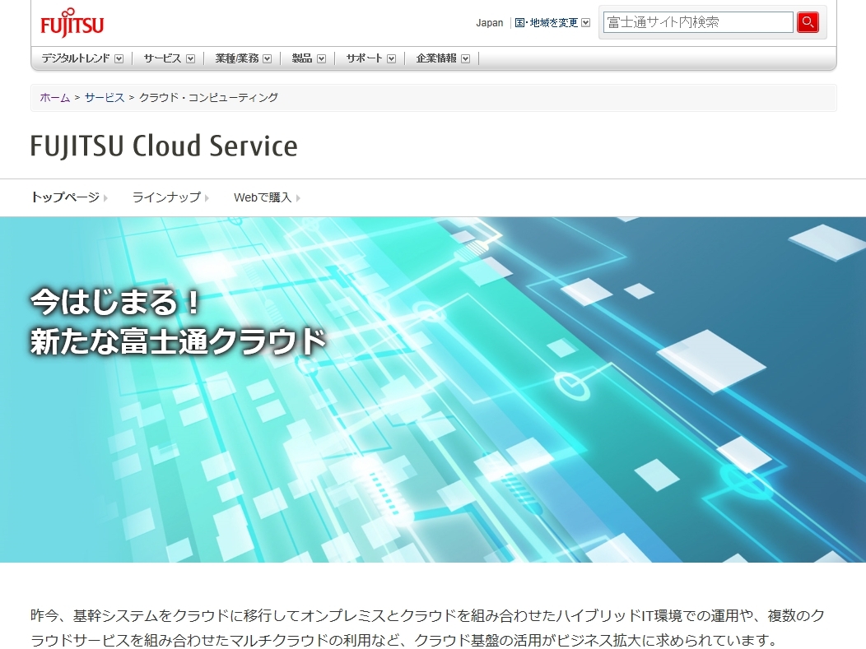Image resolution: width=866 pixels, height=649 pixels.
Task: Open the 製品 menu
Action: coord(301,58)
